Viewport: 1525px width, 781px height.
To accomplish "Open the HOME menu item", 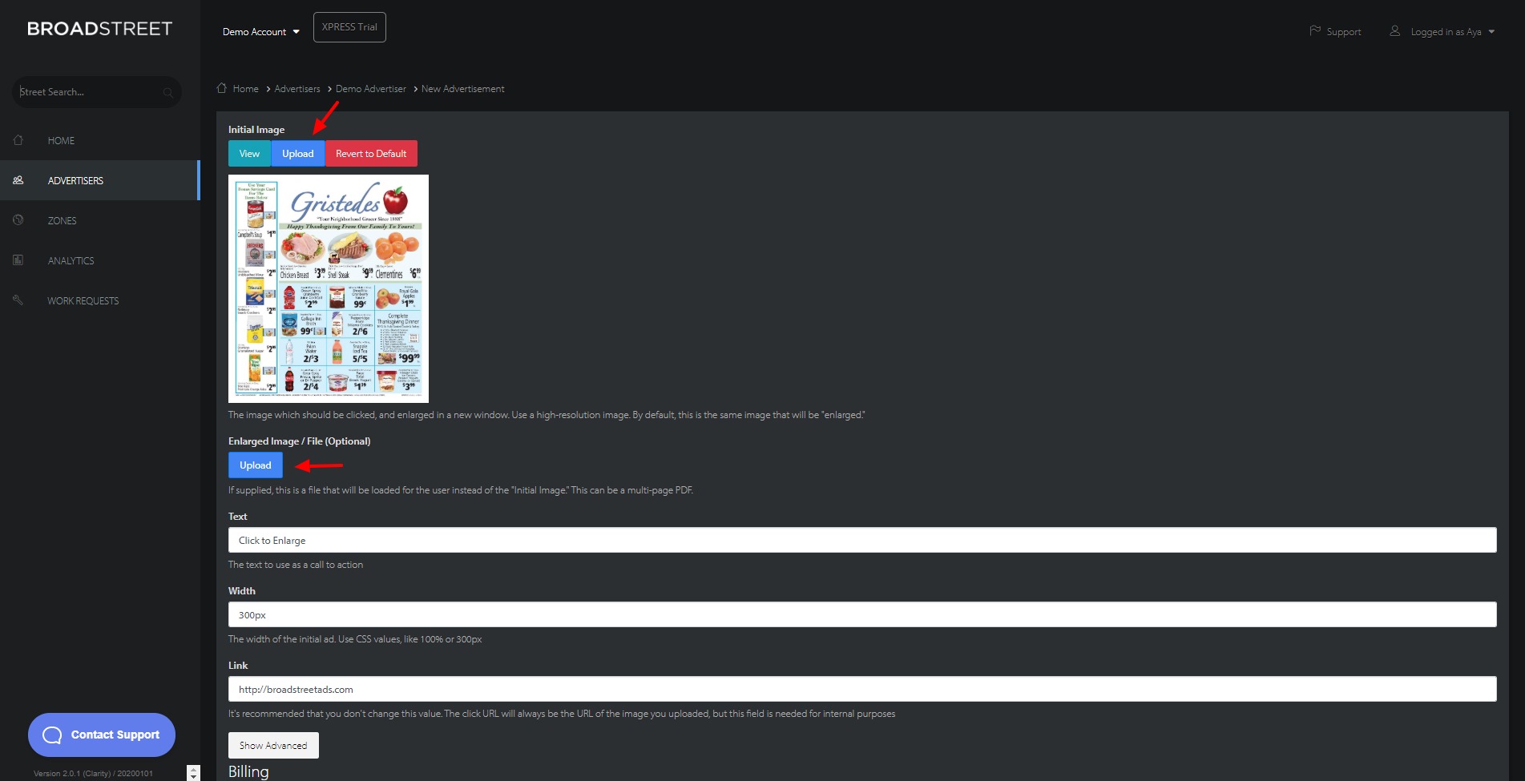I will coord(99,140).
